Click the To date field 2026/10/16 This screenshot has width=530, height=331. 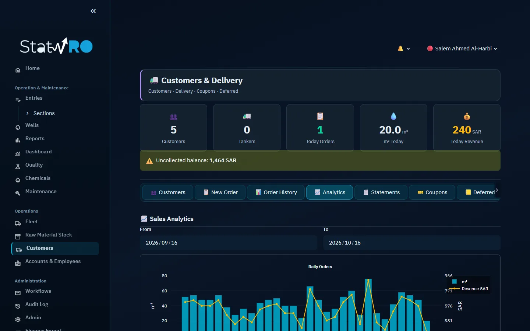tap(412, 243)
